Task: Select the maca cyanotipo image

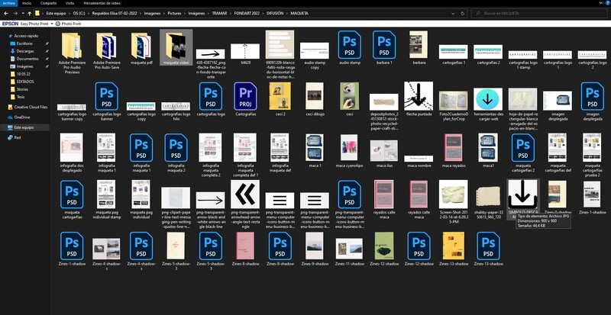Action: tap(349, 150)
